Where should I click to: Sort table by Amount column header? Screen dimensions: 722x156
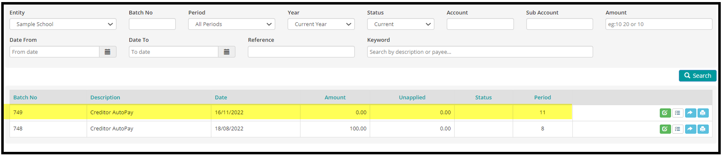[x=335, y=97]
